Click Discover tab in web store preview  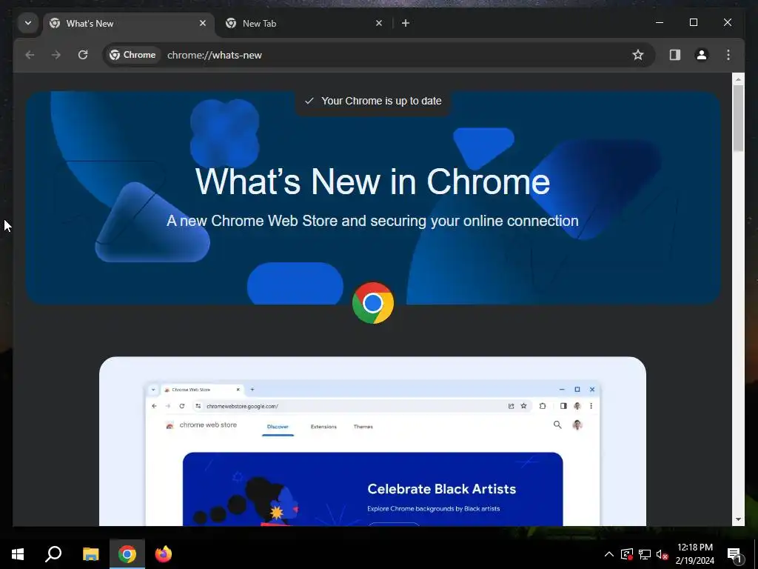278,427
